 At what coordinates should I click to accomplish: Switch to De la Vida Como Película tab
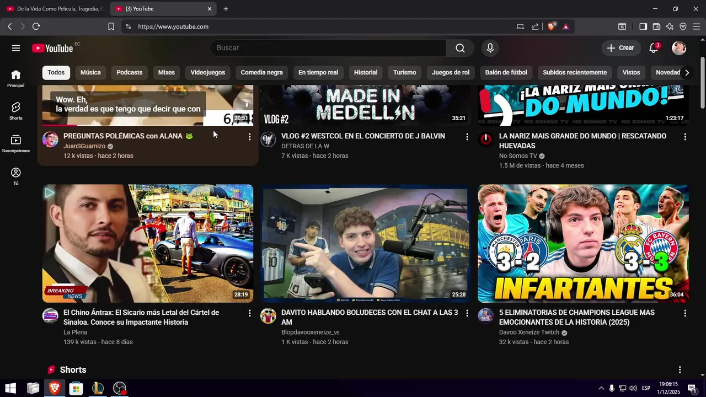(x=55, y=9)
